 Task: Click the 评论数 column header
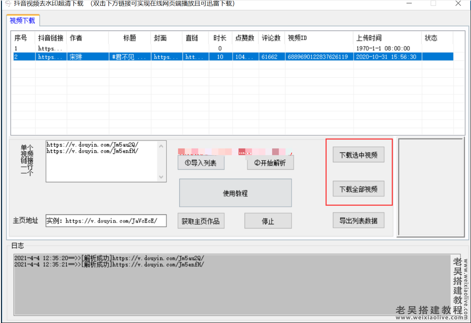[x=271, y=38]
